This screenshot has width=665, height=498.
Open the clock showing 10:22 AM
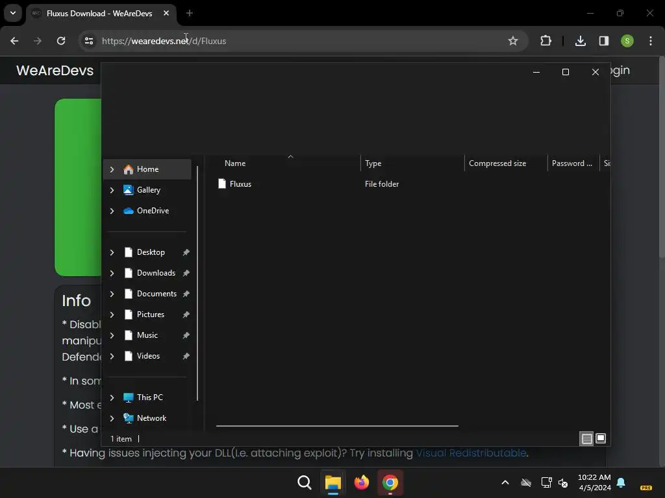click(594, 482)
